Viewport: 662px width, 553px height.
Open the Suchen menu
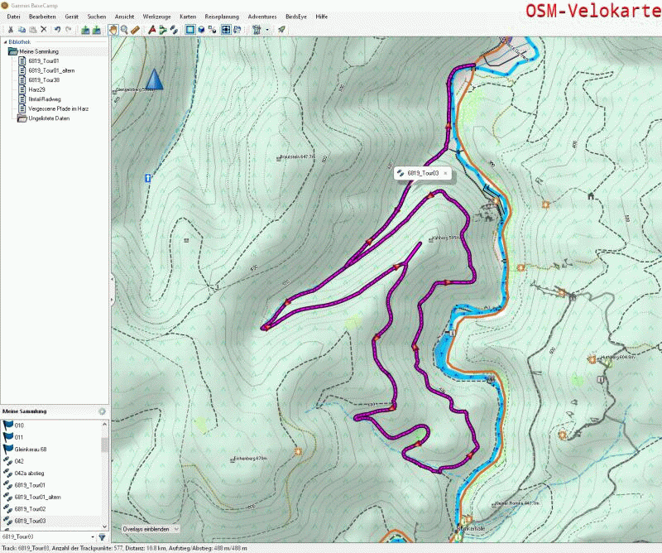(x=97, y=17)
